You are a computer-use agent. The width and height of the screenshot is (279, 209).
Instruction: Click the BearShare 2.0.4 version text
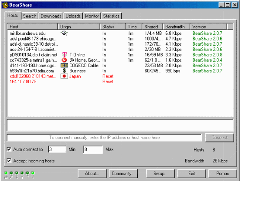[208, 60]
